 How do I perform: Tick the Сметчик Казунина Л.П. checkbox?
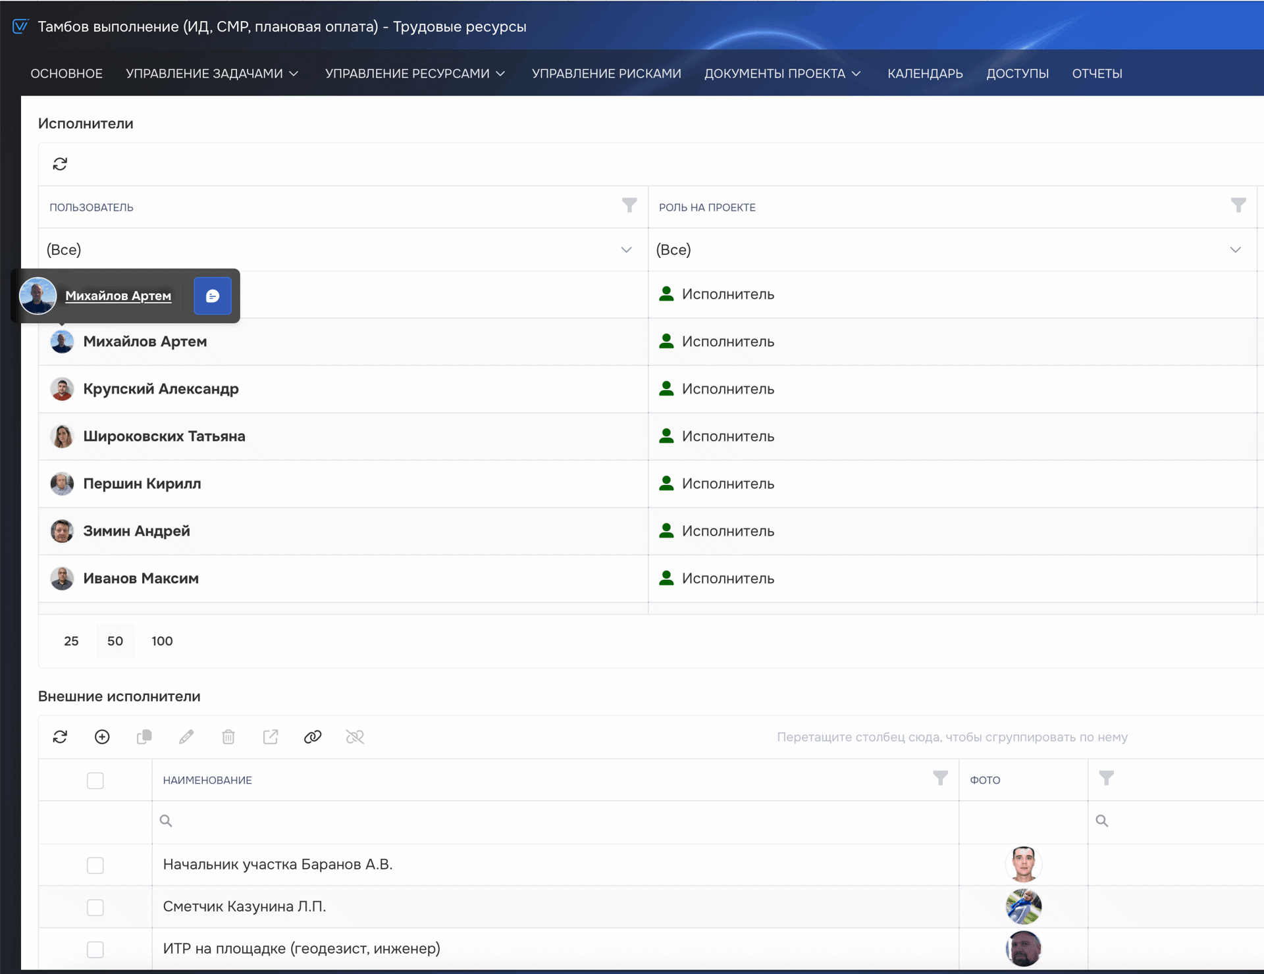(95, 907)
